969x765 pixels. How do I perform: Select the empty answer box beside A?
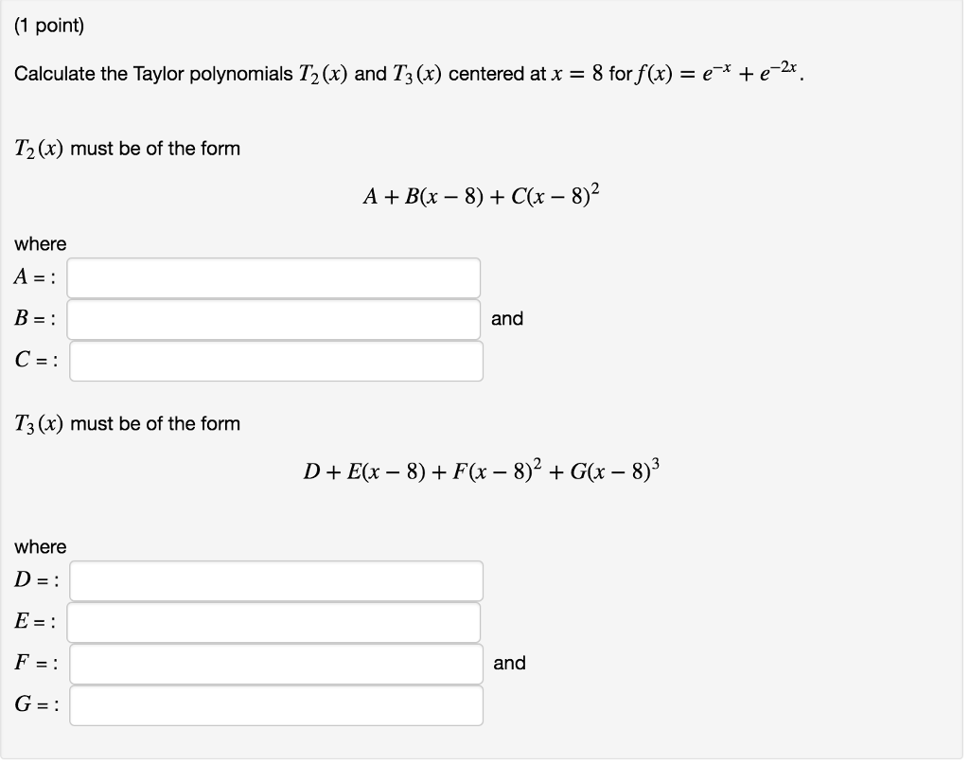(x=274, y=276)
